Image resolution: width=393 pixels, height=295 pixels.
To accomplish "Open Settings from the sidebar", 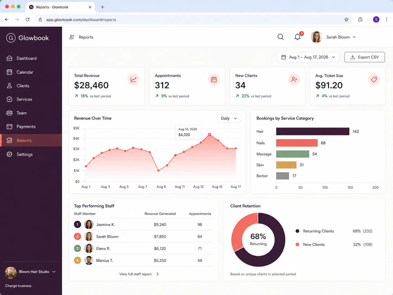I will click(31, 154).
